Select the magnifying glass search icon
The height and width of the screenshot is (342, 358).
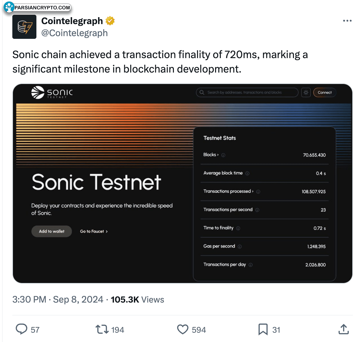[202, 92]
